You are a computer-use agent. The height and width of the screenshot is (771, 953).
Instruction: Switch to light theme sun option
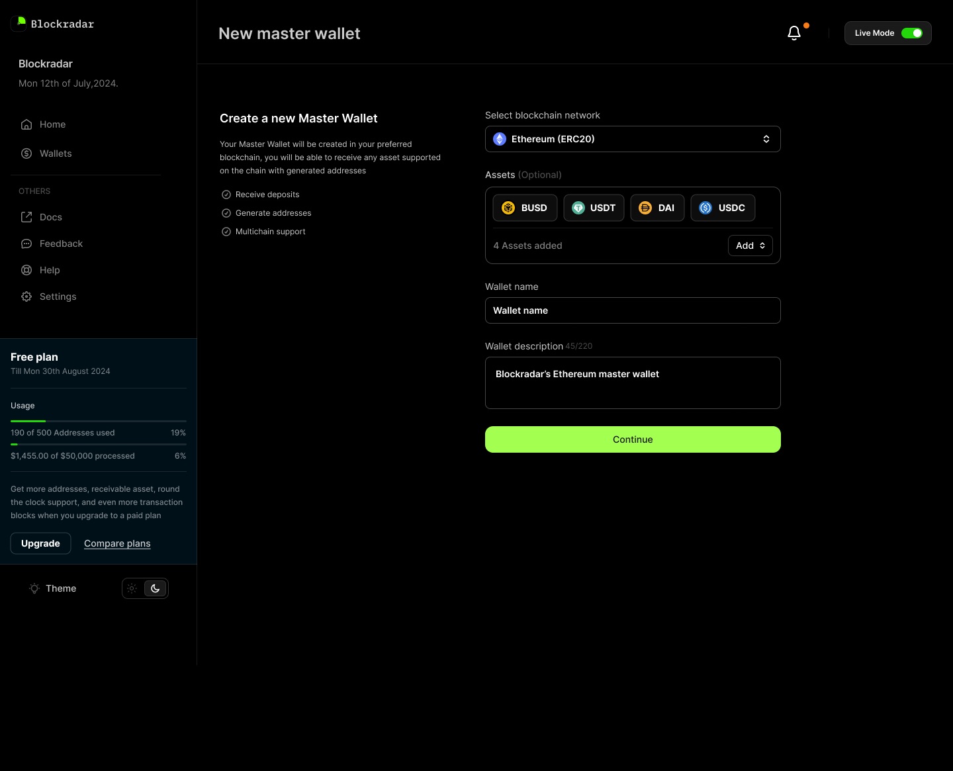[132, 588]
